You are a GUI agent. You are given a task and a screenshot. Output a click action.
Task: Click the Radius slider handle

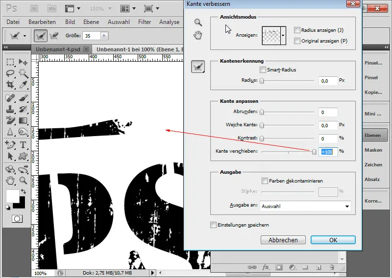click(x=262, y=81)
